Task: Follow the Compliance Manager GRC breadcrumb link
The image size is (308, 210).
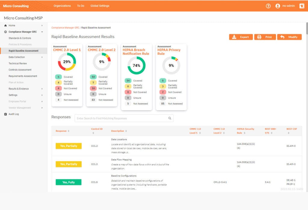Action: (x=65, y=27)
